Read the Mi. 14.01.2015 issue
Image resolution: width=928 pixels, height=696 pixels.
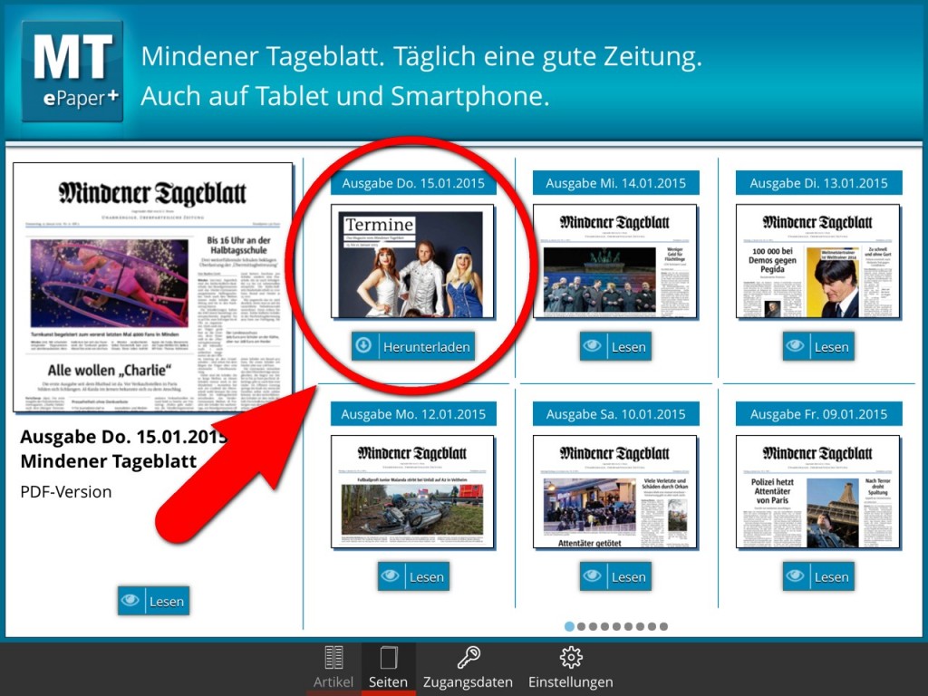615,346
